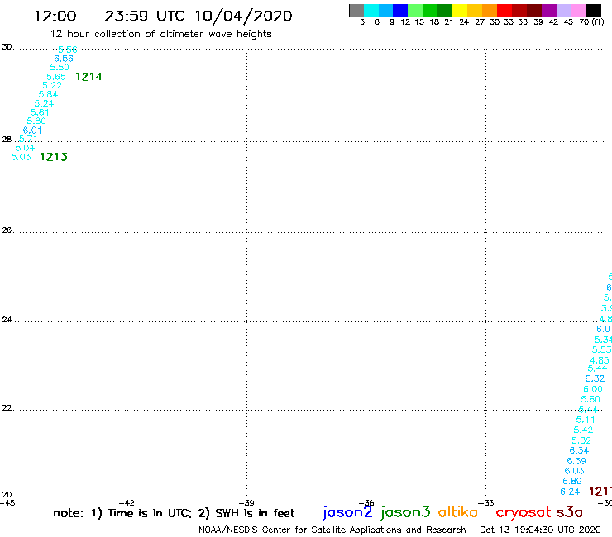Click longitude axis label -33

486,502
